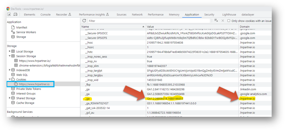The image size is (285, 130).
Task: Click the Shared Storage database icon
Action: [x=13, y=98]
